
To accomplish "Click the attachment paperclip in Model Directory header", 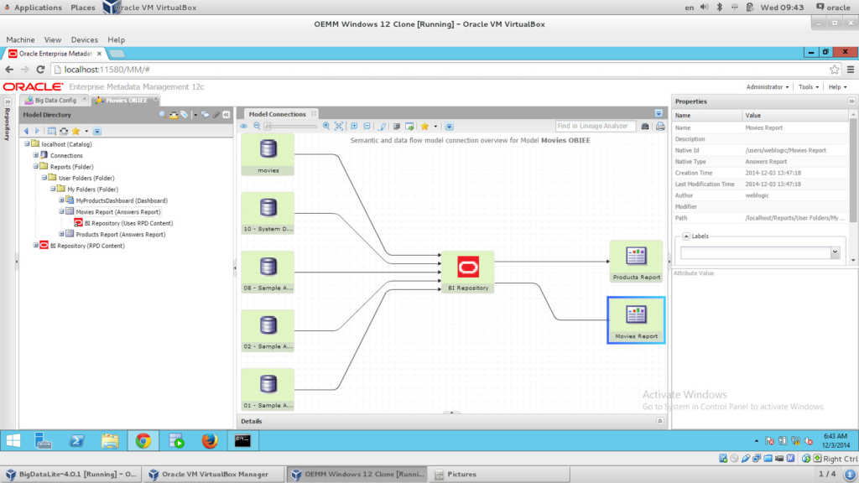I will [216, 114].
